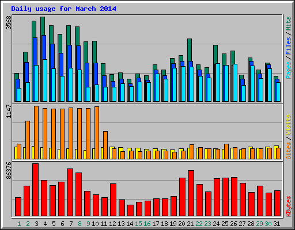Image resolution: width=295 pixels, height=230 pixels.
Task: Click day label 18 on the axis
Action: tap(164, 224)
